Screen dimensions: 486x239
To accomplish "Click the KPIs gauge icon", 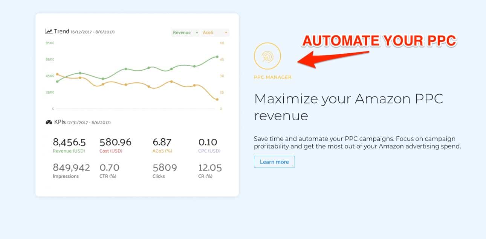I will coord(49,122).
